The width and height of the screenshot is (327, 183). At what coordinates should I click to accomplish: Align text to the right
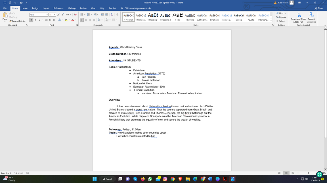[x=90, y=20]
